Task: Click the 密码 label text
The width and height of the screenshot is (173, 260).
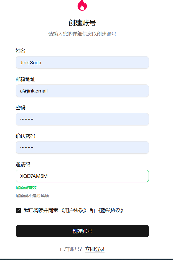Action: tap(21, 108)
